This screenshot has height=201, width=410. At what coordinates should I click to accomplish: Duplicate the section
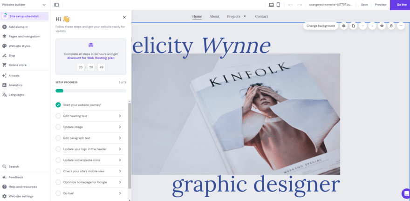353,26
